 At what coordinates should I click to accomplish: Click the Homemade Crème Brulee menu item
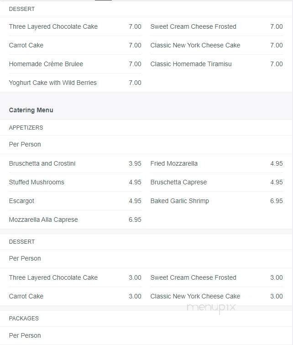point(46,64)
